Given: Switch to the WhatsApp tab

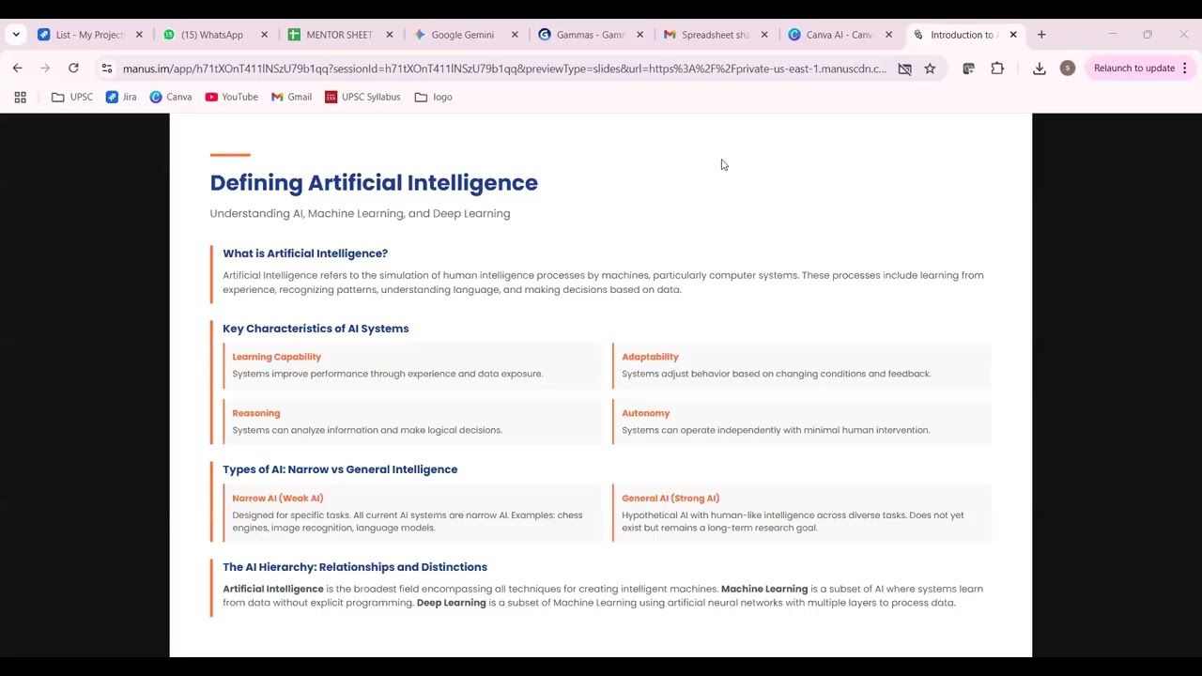Looking at the screenshot, I should [211, 35].
